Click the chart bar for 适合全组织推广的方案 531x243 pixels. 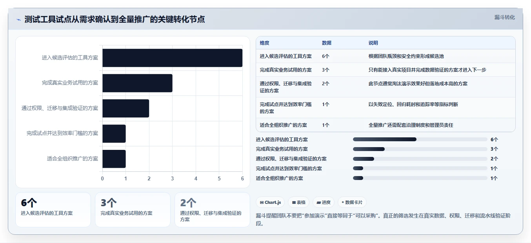click(114, 159)
